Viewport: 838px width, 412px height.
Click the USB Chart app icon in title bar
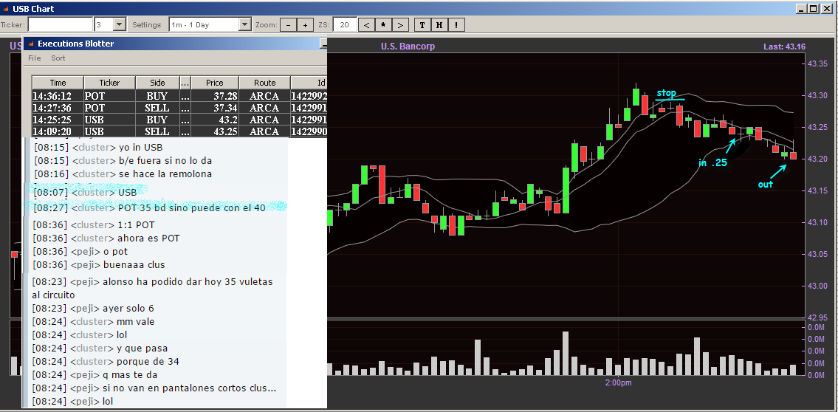[x=7, y=9]
